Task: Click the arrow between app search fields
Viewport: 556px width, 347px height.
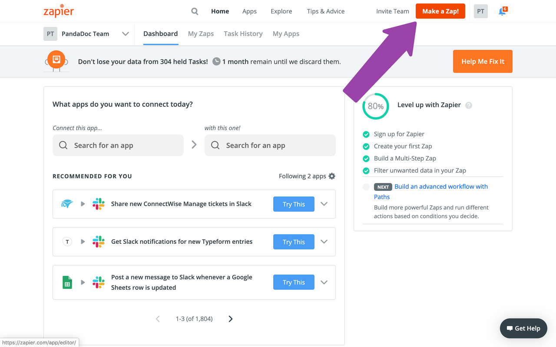Action: click(x=194, y=145)
